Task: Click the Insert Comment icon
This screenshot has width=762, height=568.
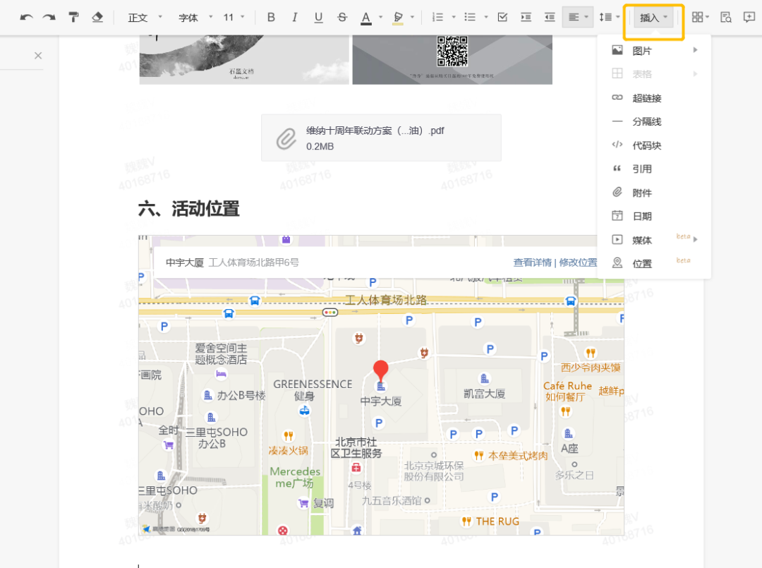Action: (749, 17)
